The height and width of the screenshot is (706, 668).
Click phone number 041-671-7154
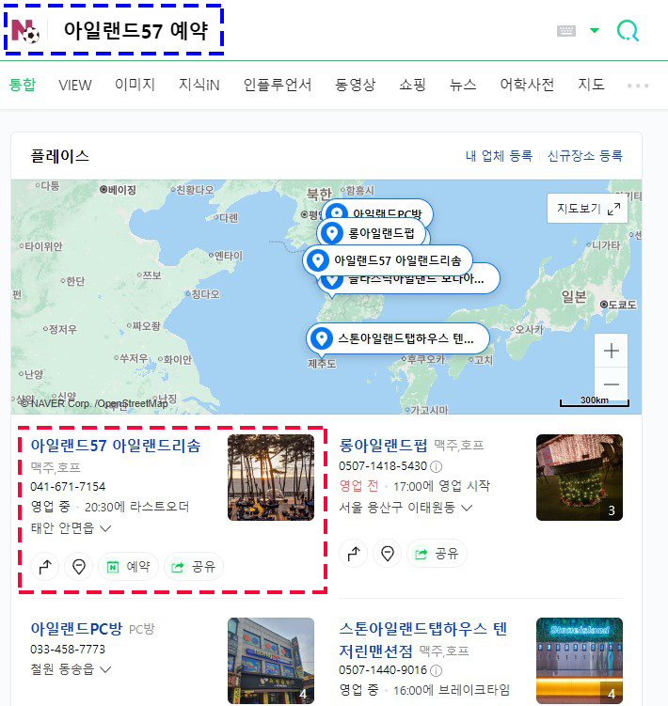point(68,487)
